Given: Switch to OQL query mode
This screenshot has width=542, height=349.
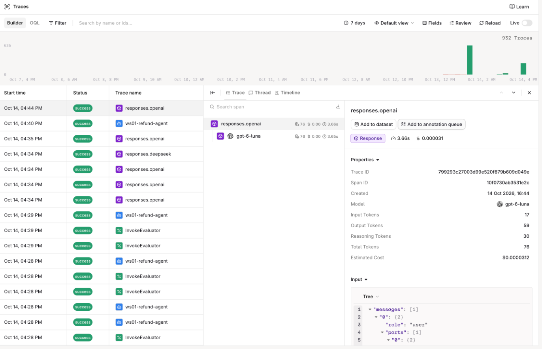Looking at the screenshot, I should pyautogui.click(x=35, y=23).
